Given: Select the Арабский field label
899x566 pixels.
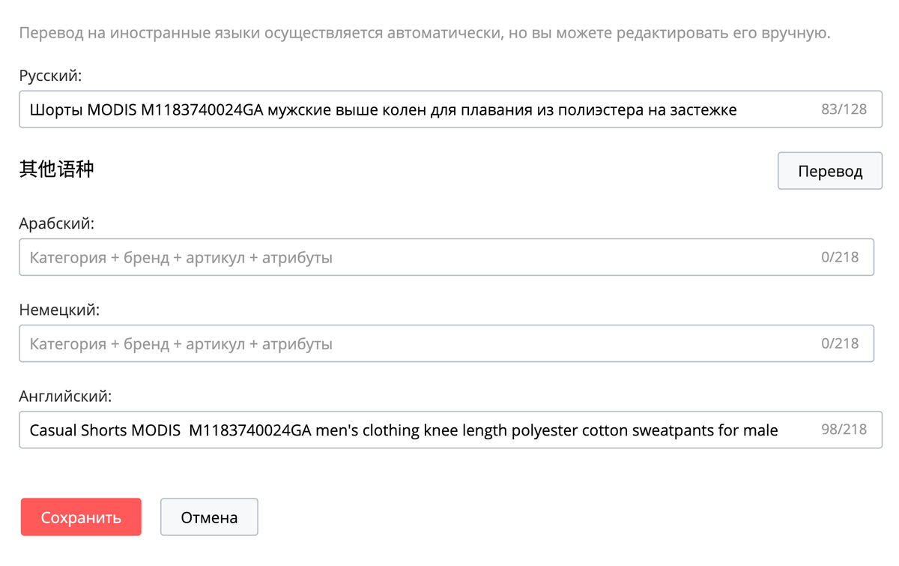Looking at the screenshot, I should (x=57, y=223).
